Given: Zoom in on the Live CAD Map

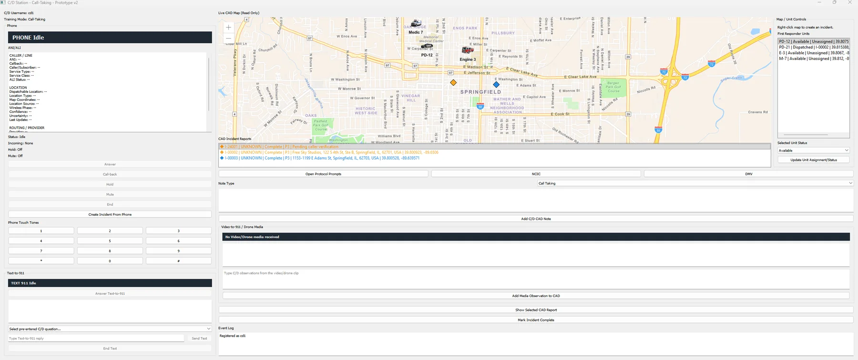Looking at the screenshot, I should (228, 28).
